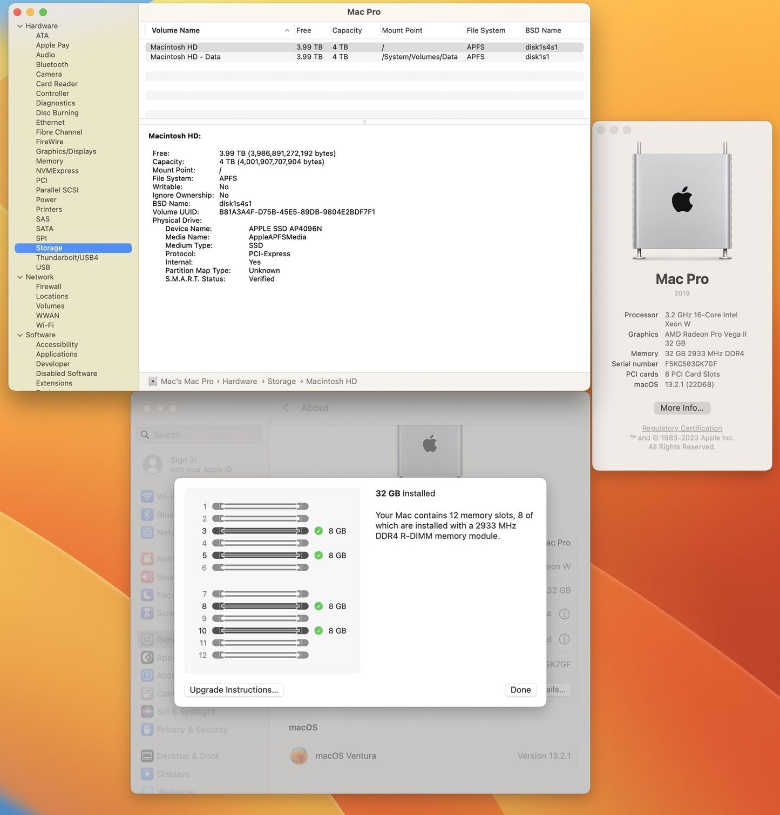Click Done in memory dialog
The height and width of the screenshot is (815, 780).
tap(520, 690)
